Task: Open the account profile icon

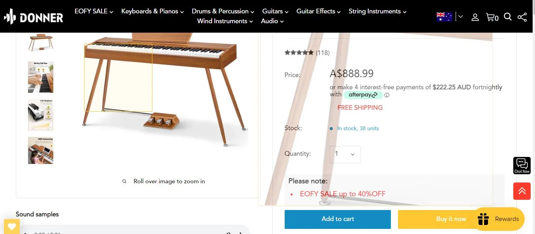Action: tap(475, 17)
